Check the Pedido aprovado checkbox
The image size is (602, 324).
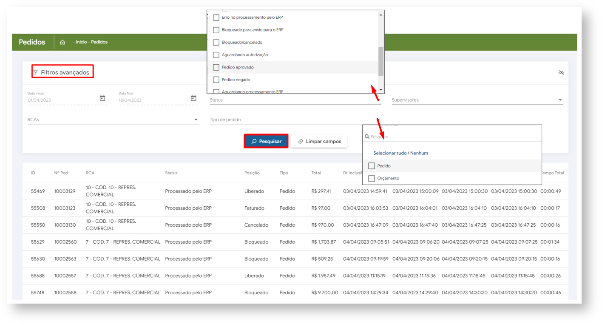[x=216, y=67]
